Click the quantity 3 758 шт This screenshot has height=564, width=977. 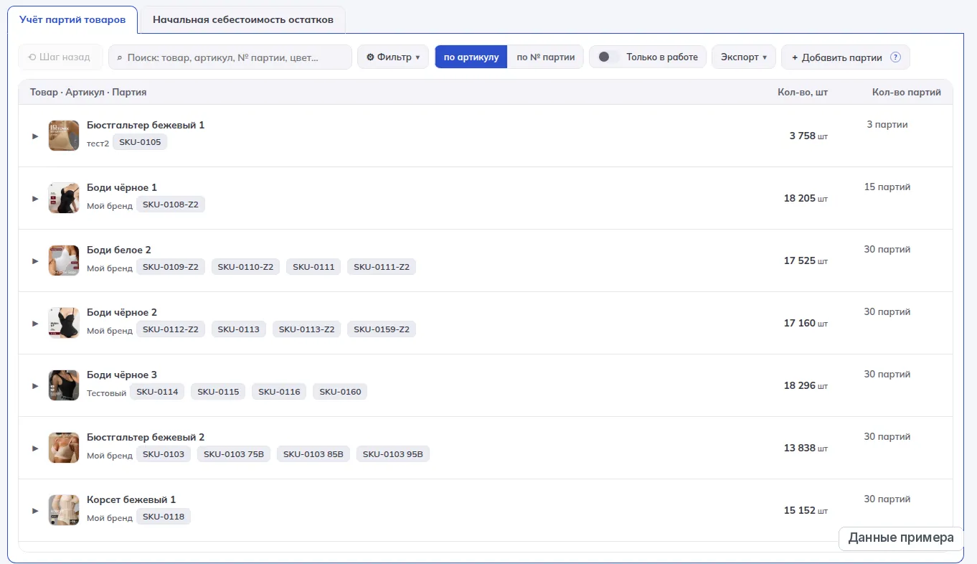pyautogui.click(x=808, y=136)
